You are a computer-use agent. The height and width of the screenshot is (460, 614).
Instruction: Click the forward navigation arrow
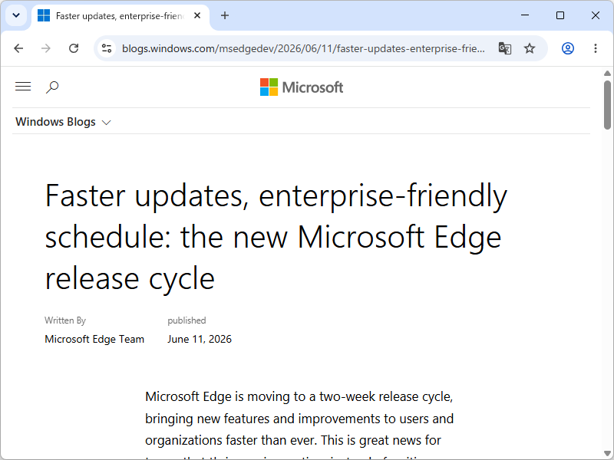(x=46, y=48)
